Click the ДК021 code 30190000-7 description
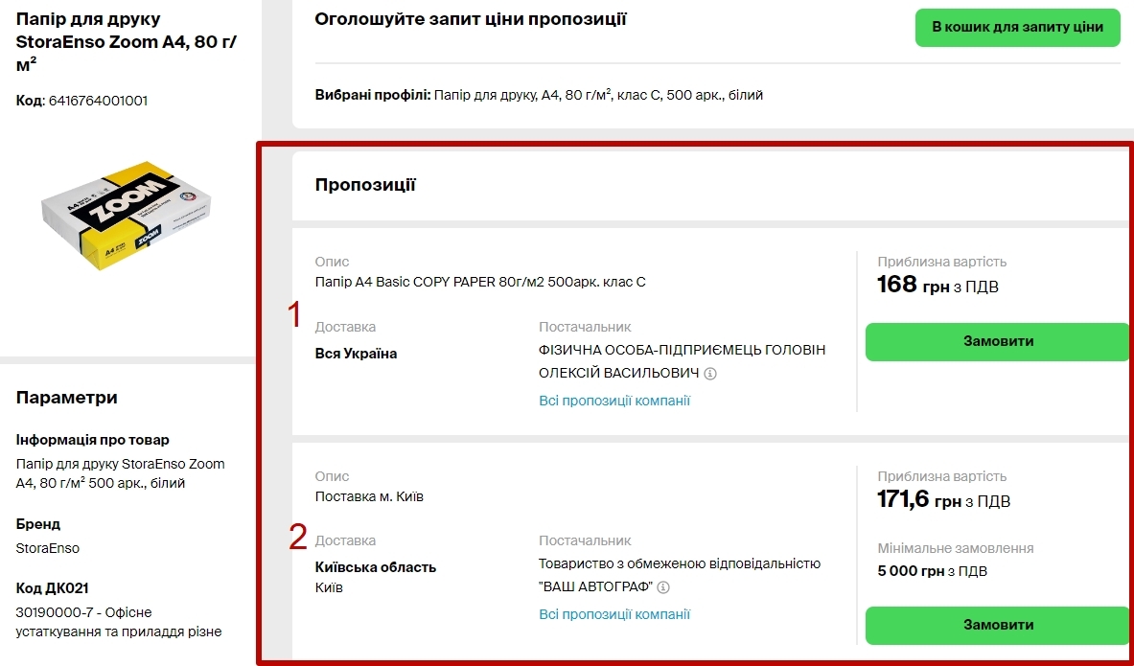The width and height of the screenshot is (1134, 666). click(x=119, y=622)
